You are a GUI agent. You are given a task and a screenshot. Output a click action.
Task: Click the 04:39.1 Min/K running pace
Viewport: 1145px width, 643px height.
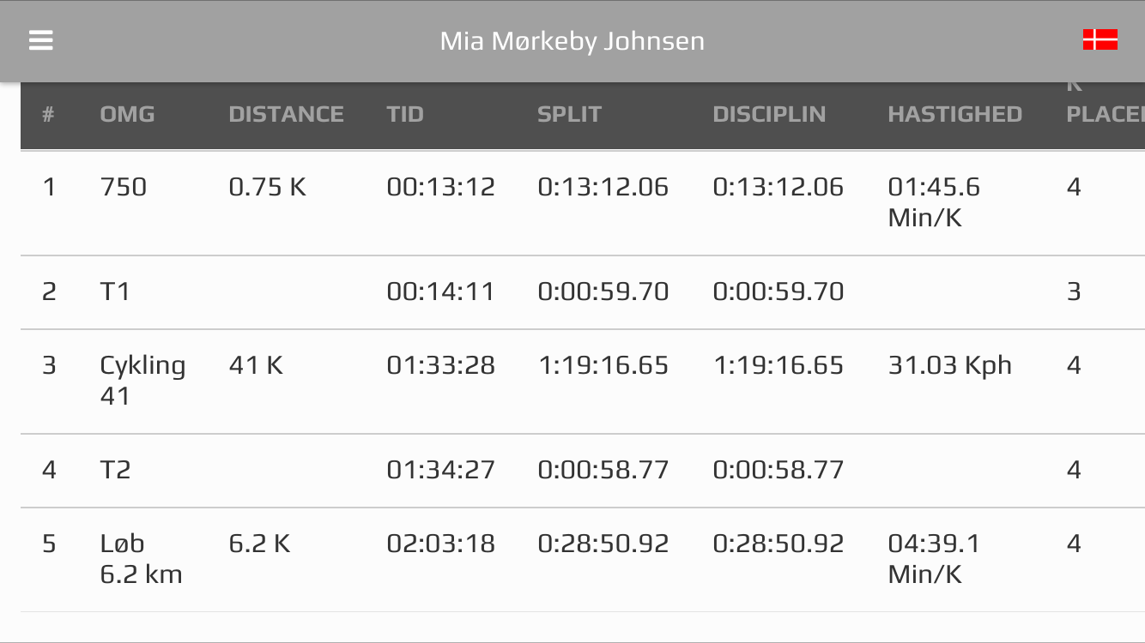point(933,558)
